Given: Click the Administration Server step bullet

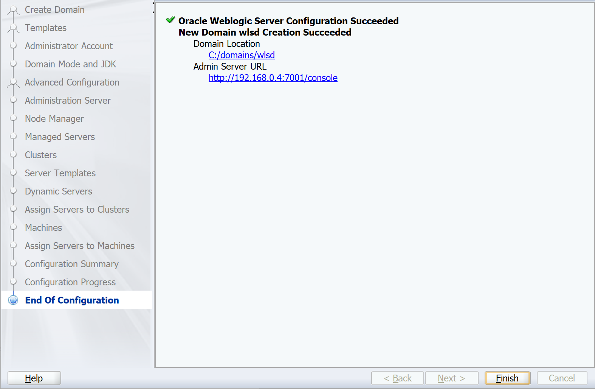Looking at the screenshot, I should tap(13, 100).
